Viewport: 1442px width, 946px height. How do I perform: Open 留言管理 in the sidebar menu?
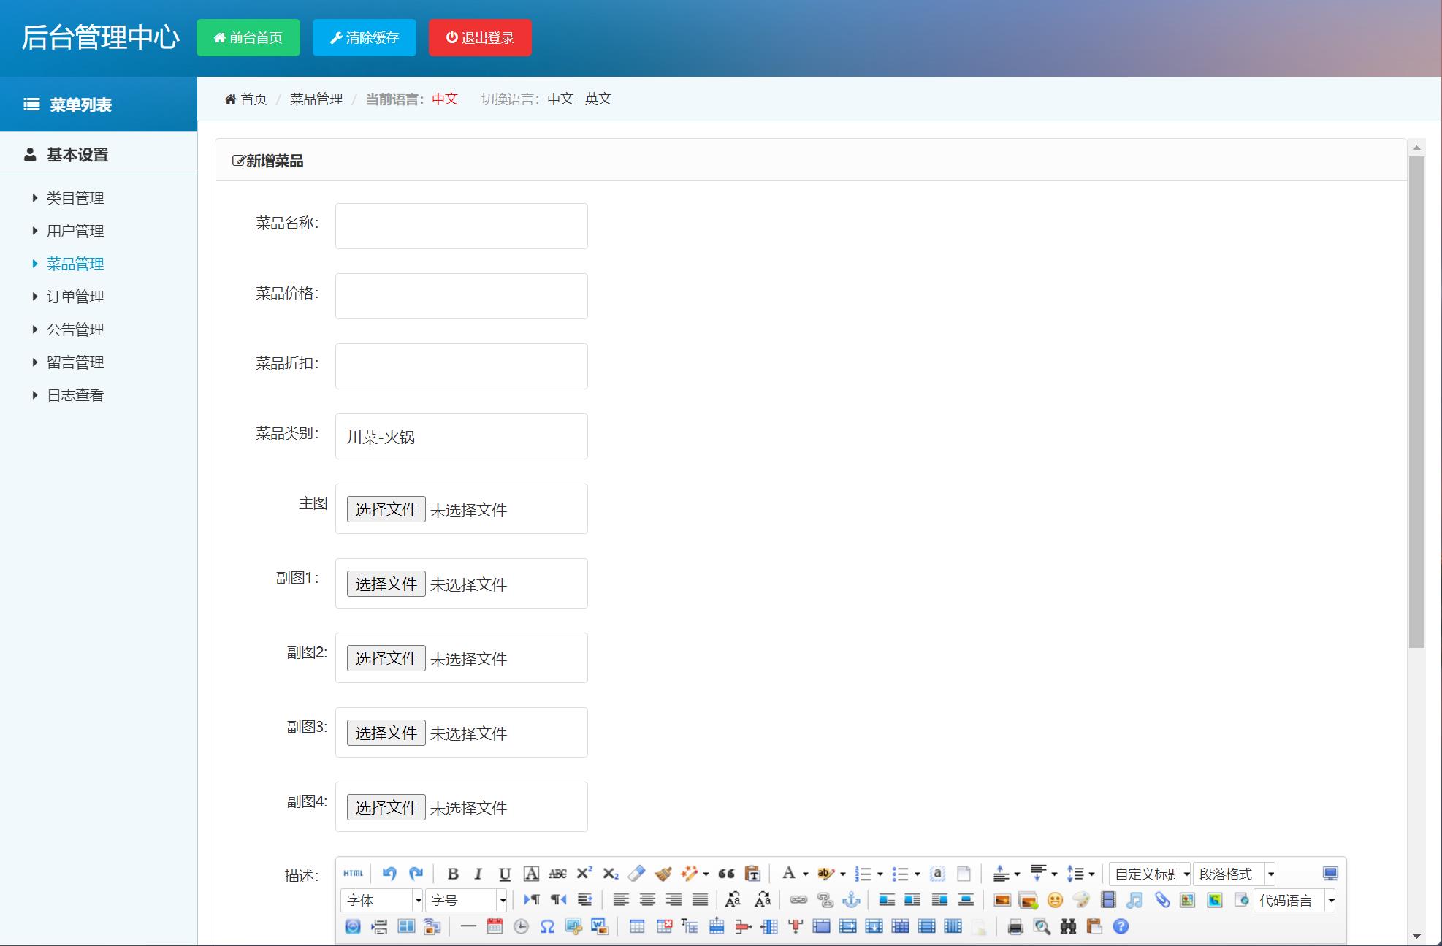[x=75, y=362]
